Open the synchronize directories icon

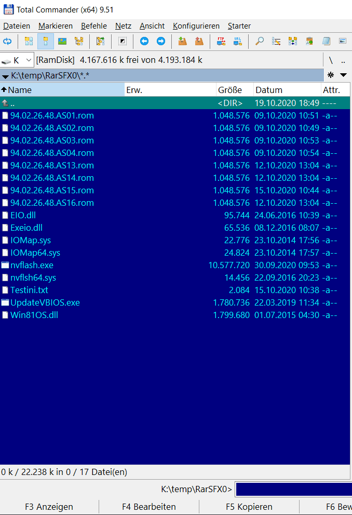(x=293, y=41)
